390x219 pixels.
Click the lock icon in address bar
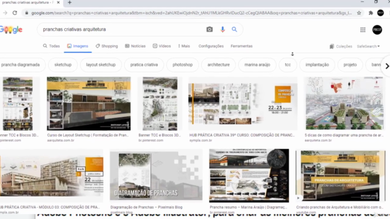(x=27, y=13)
